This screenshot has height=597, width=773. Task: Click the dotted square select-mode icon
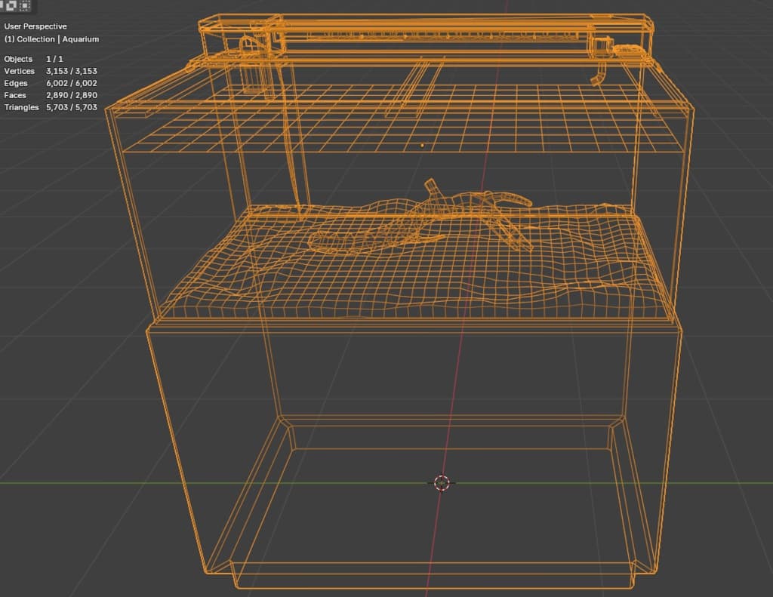(25, 5)
